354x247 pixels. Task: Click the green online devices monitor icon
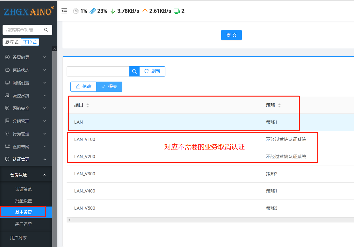(x=177, y=11)
